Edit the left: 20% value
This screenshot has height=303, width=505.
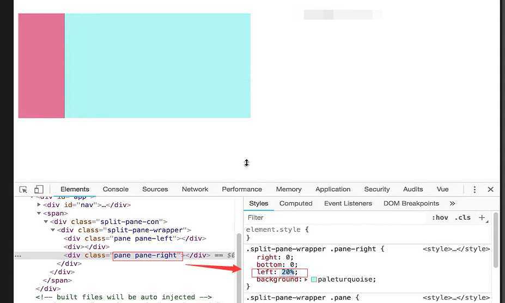coord(288,272)
